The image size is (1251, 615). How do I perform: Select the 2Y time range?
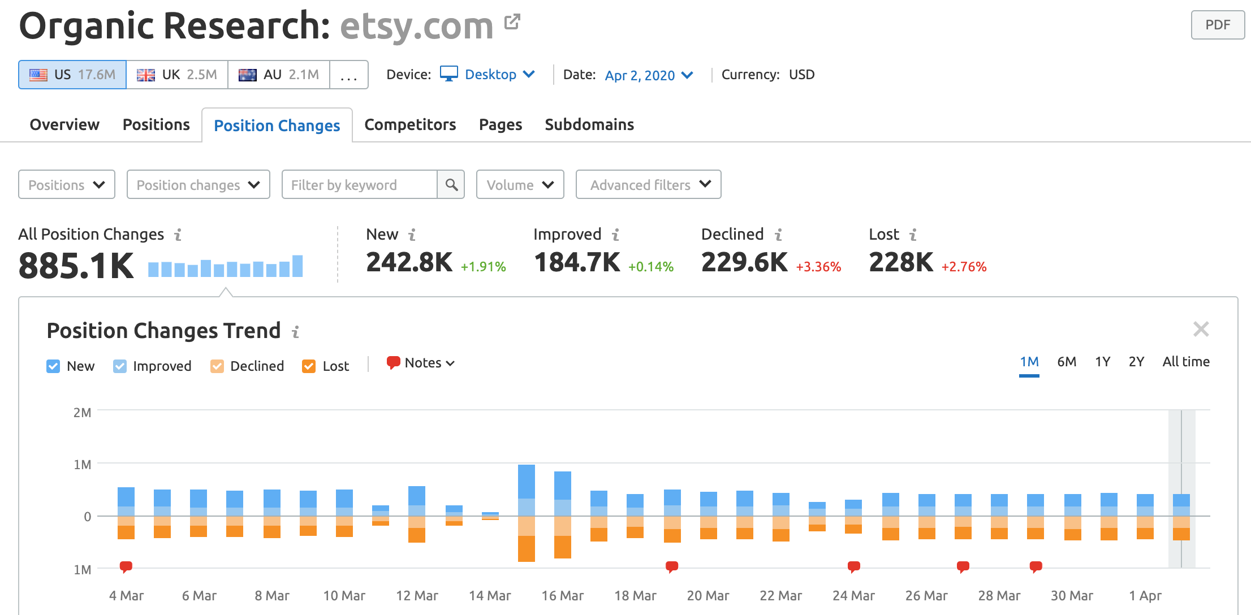tap(1137, 362)
